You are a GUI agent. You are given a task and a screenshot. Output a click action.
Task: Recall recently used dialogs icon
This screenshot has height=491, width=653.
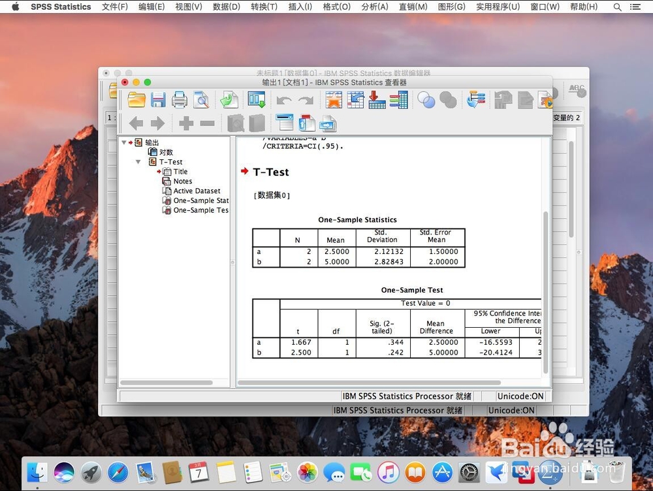click(256, 100)
